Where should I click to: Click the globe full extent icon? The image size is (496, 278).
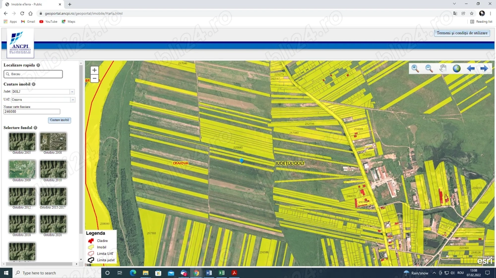(457, 69)
